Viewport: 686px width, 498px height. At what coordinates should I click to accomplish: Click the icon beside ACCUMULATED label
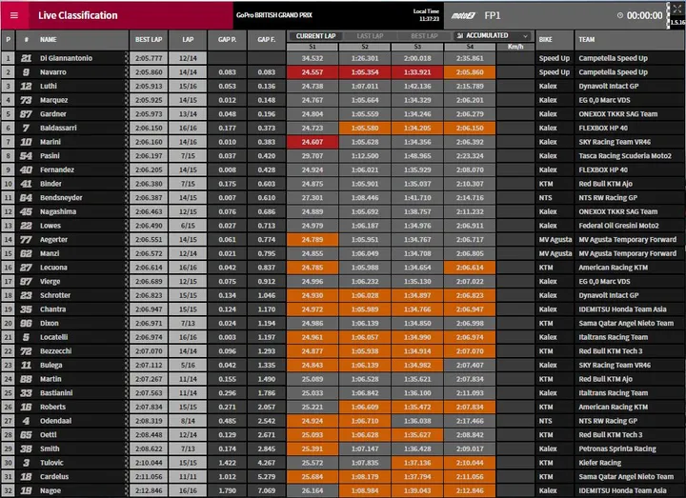point(460,36)
